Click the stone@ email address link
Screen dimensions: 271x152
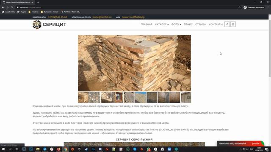[102, 17]
